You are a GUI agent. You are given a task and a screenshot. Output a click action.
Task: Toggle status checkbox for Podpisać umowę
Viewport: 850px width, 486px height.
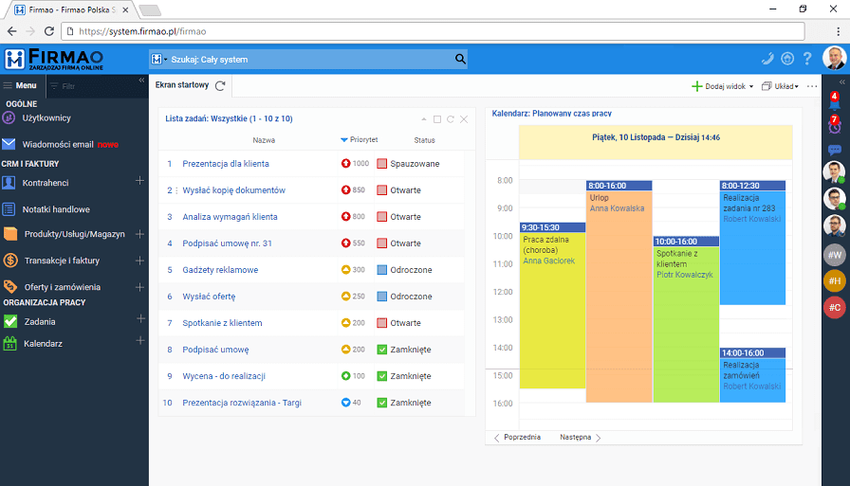[382, 350]
